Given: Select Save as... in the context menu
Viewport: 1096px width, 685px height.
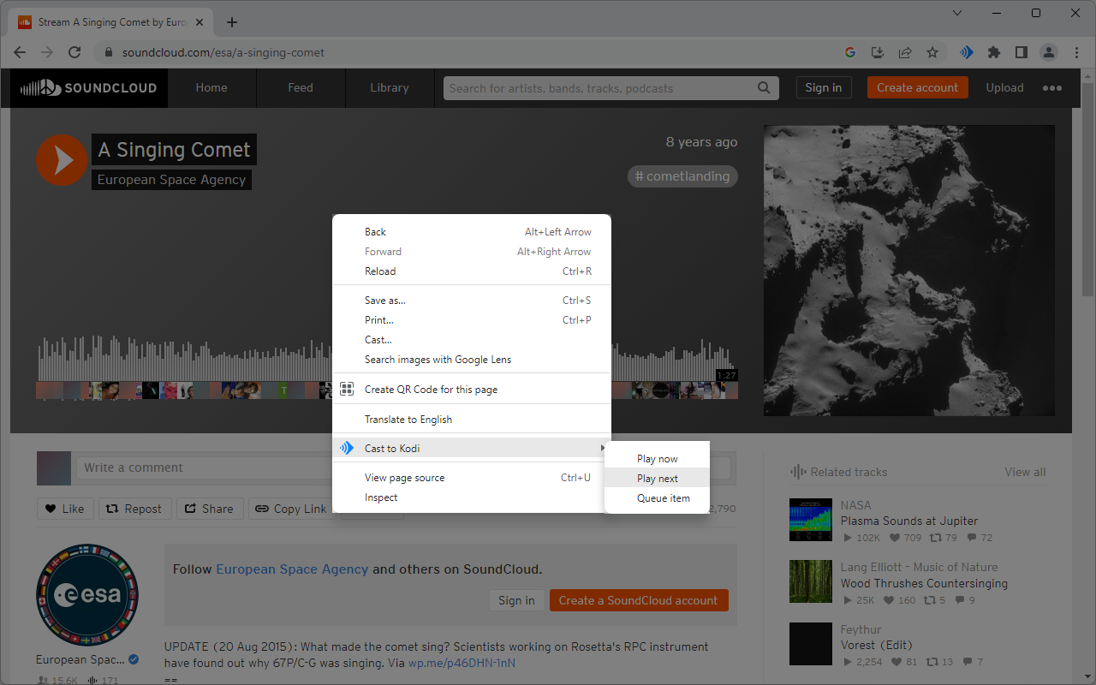Looking at the screenshot, I should pyautogui.click(x=472, y=301).
